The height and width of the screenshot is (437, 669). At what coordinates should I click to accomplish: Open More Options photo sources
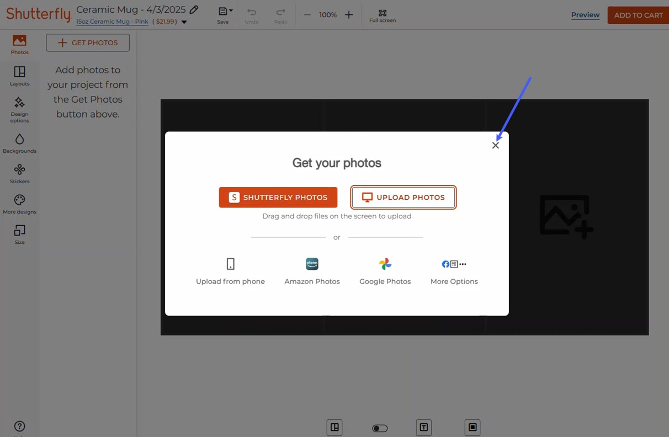(454, 272)
